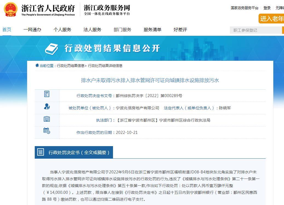The image size is (284, 205).
Task: Click the 职工参保登记 search field
Action: coord(256,30)
